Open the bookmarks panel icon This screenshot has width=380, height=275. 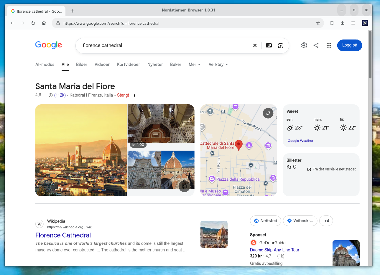pyautogui.click(x=332, y=23)
